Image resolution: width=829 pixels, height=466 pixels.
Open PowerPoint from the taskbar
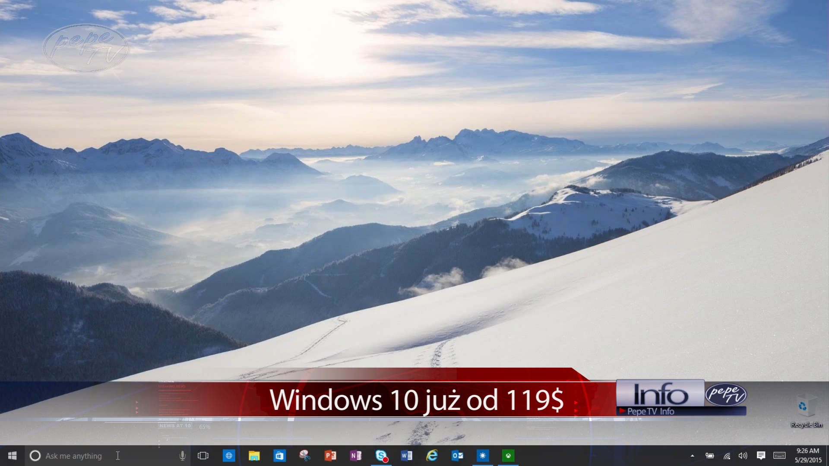(330, 456)
